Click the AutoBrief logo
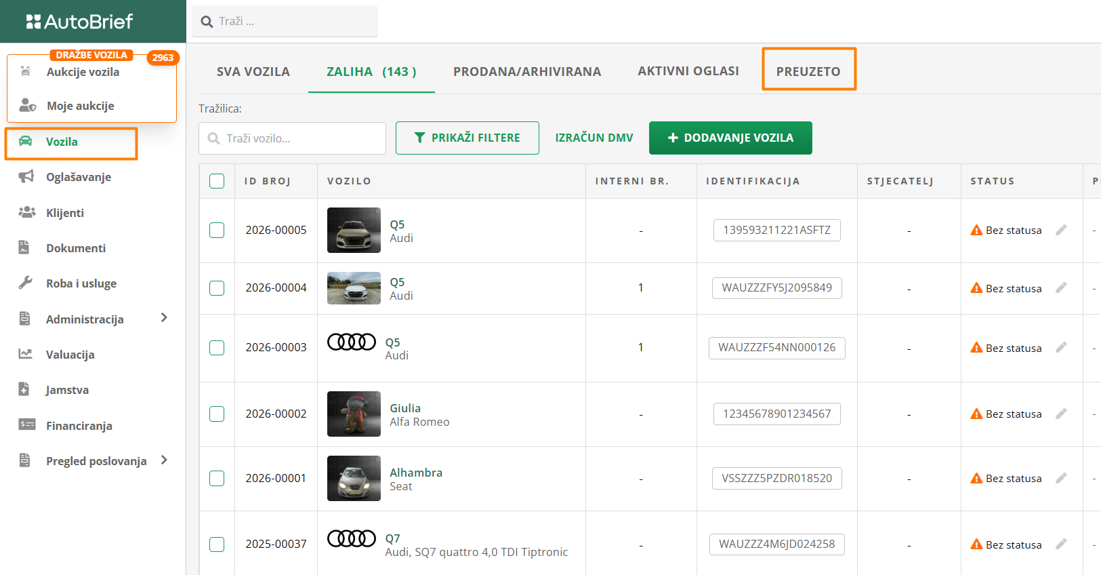 tap(80, 22)
